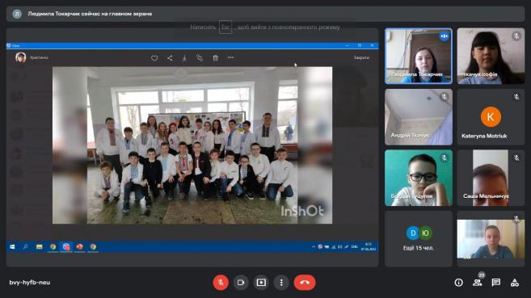Click the Windows Start button in taskbar

click(x=13, y=247)
